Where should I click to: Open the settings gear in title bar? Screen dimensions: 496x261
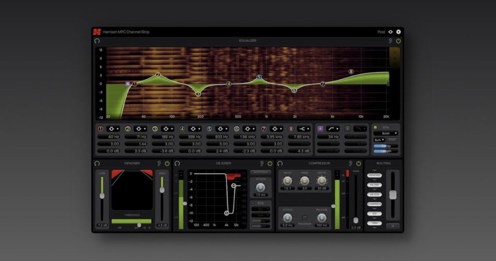click(399, 32)
